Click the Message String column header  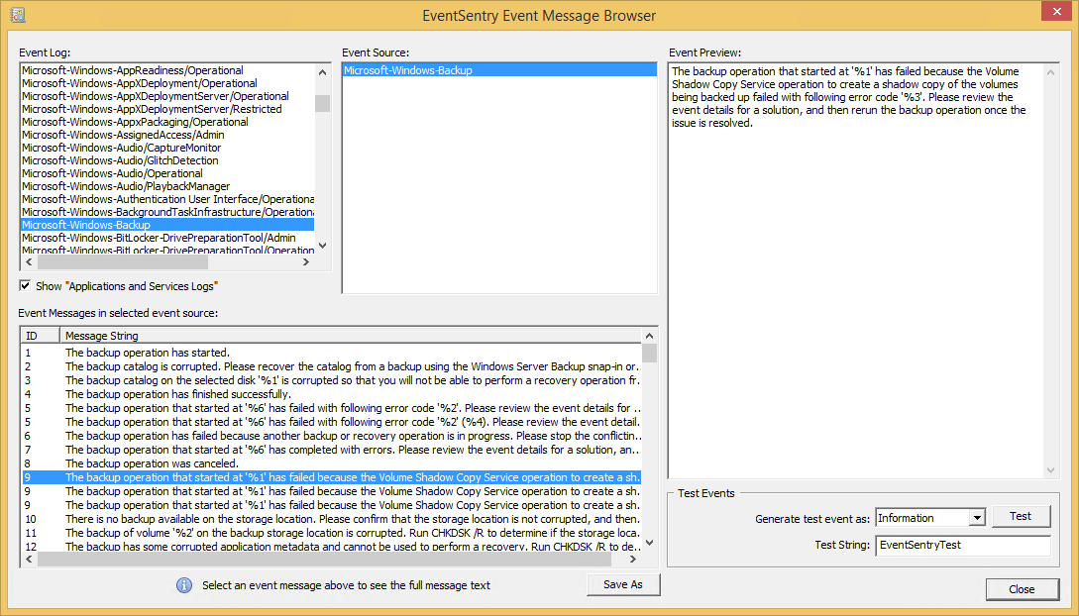(351, 336)
